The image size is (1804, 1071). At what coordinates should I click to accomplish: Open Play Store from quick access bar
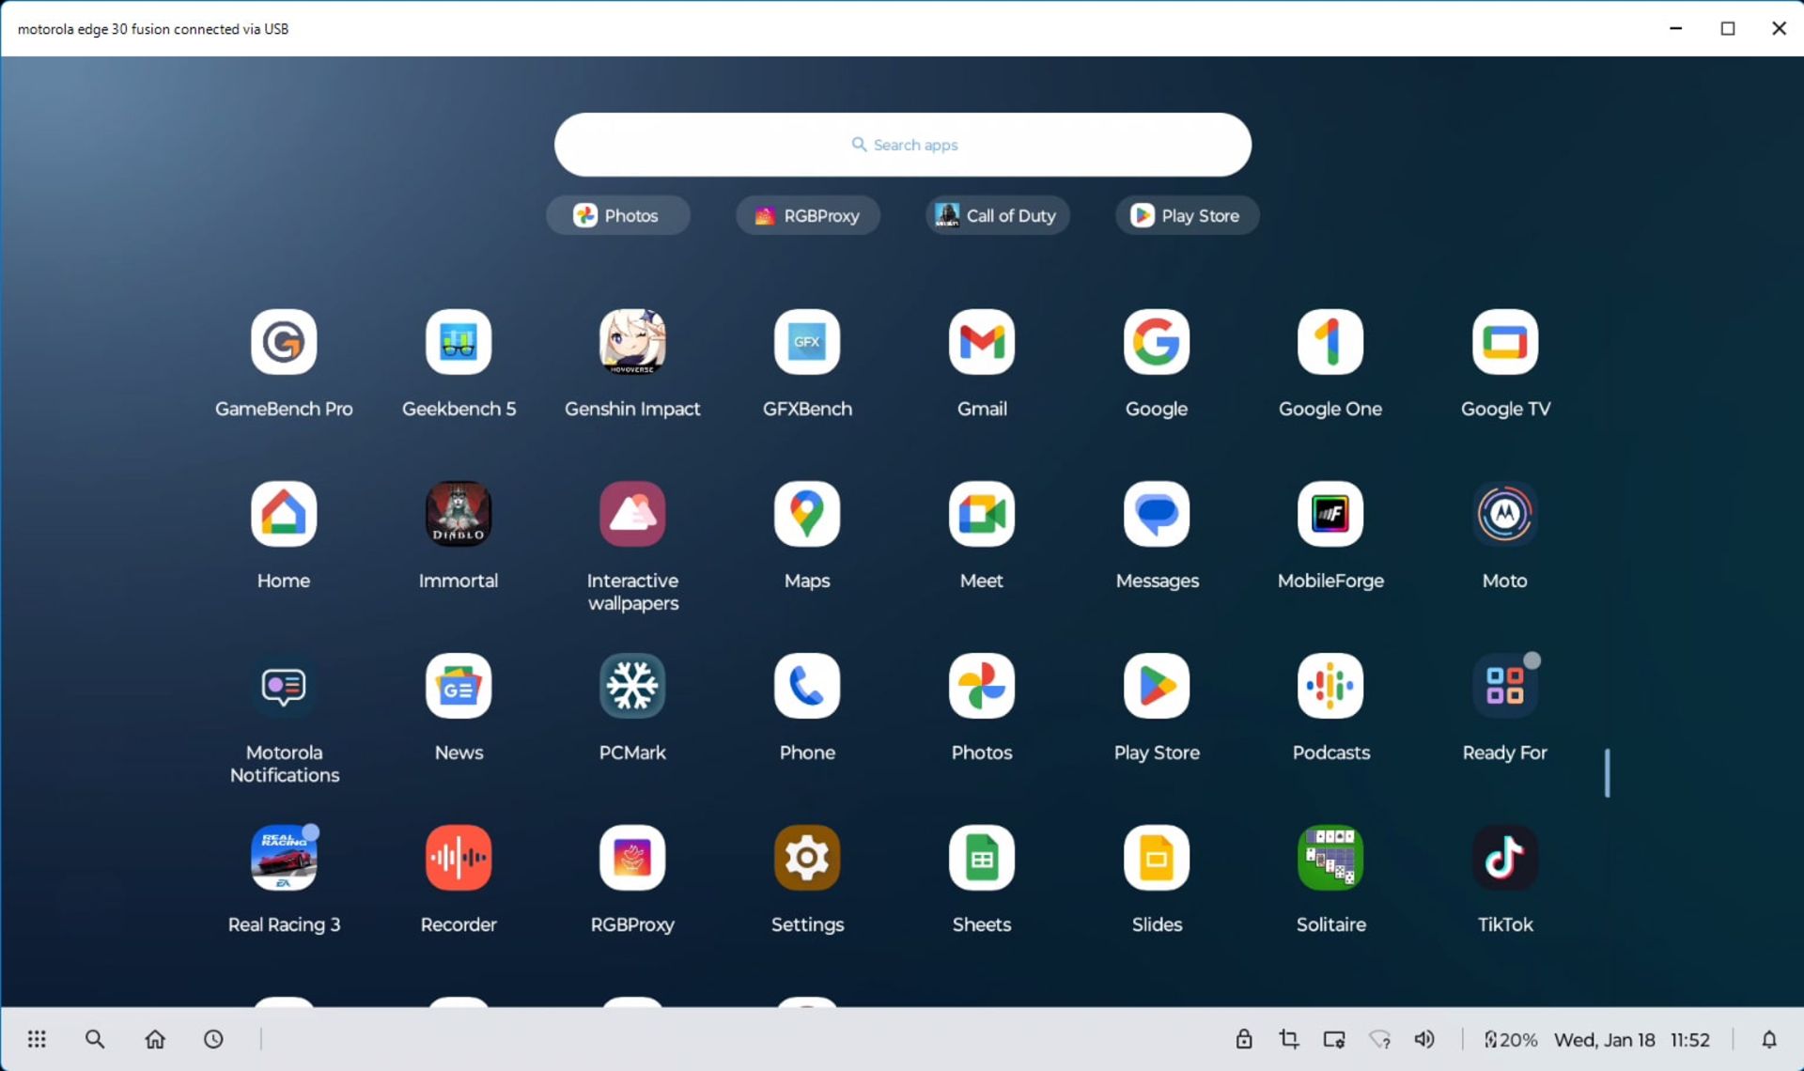point(1182,214)
